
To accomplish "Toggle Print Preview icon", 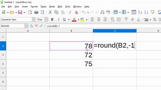I will coord(43,12).
